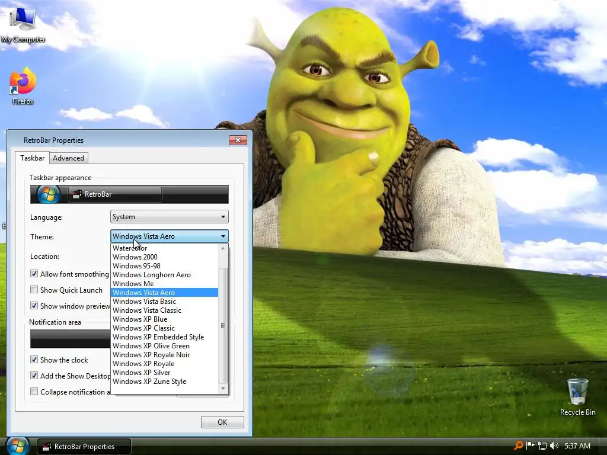Choose Windows 95-98 theme
This screenshot has width=607, height=455.
coord(165,266)
